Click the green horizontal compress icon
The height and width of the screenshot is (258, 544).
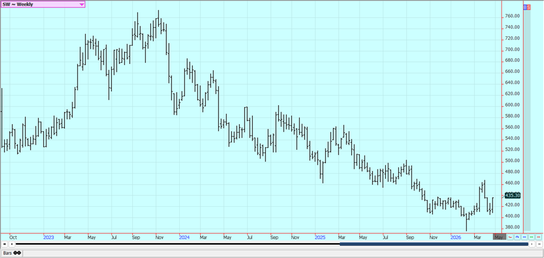pos(532,237)
